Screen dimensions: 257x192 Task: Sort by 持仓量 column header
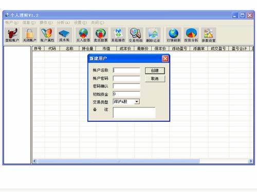87,49
